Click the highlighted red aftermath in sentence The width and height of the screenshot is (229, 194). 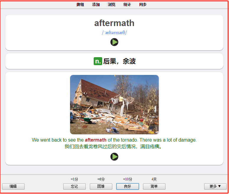pos(95,140)
